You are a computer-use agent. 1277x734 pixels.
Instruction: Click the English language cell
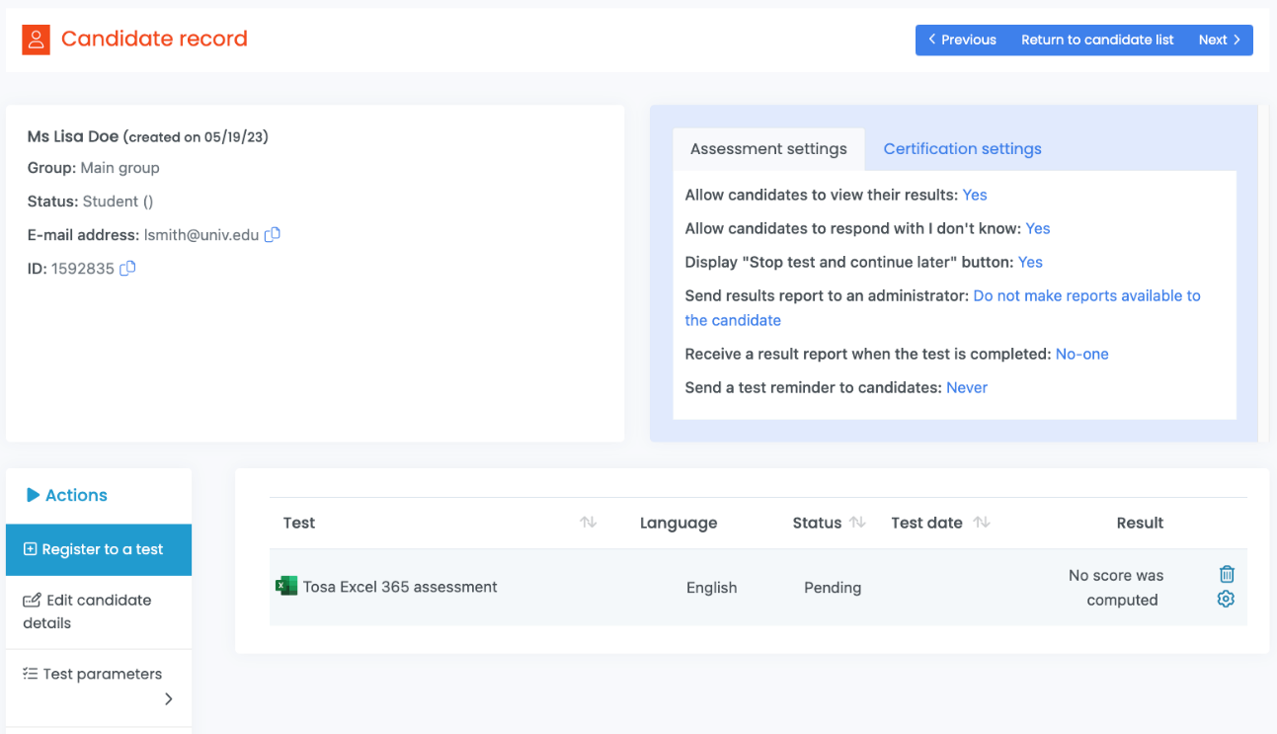712,587
